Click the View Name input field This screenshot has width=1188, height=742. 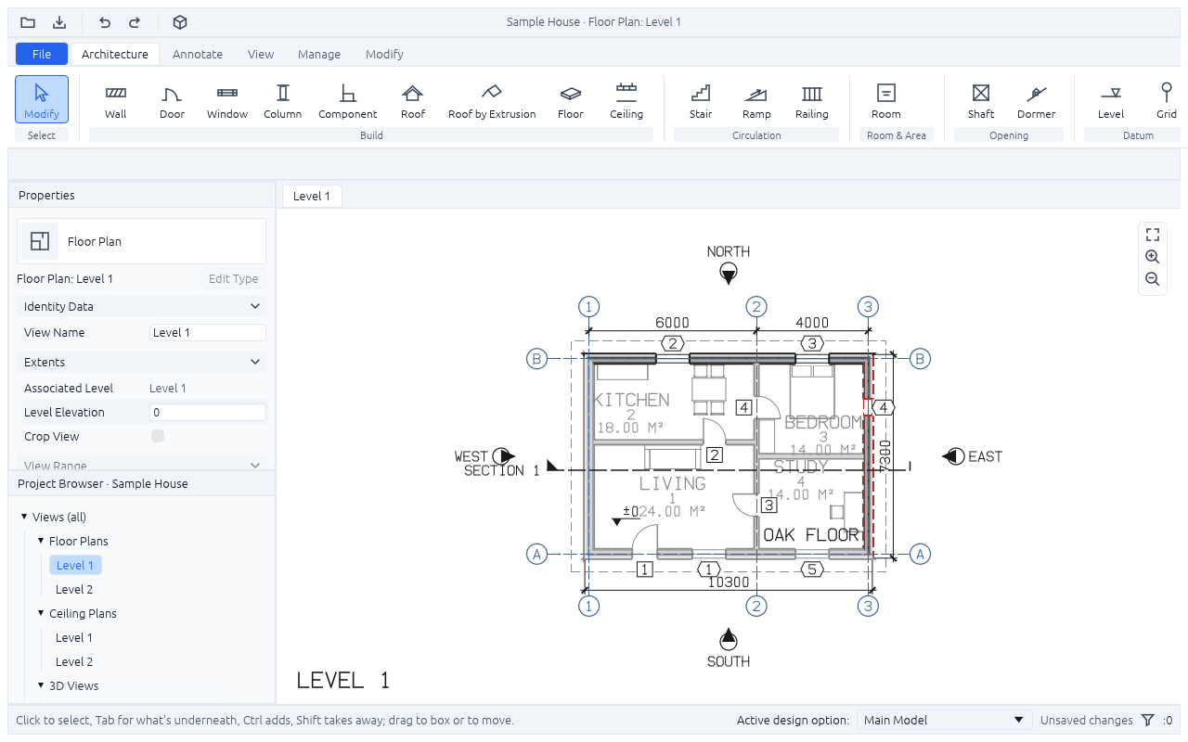(x=208, y=333)
